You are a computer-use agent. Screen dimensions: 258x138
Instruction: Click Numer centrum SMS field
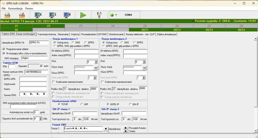pyautogui.click(x=36, y=72)
